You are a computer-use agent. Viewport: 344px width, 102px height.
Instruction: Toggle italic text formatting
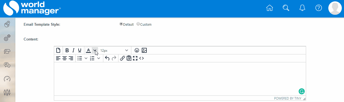[73, 50]
